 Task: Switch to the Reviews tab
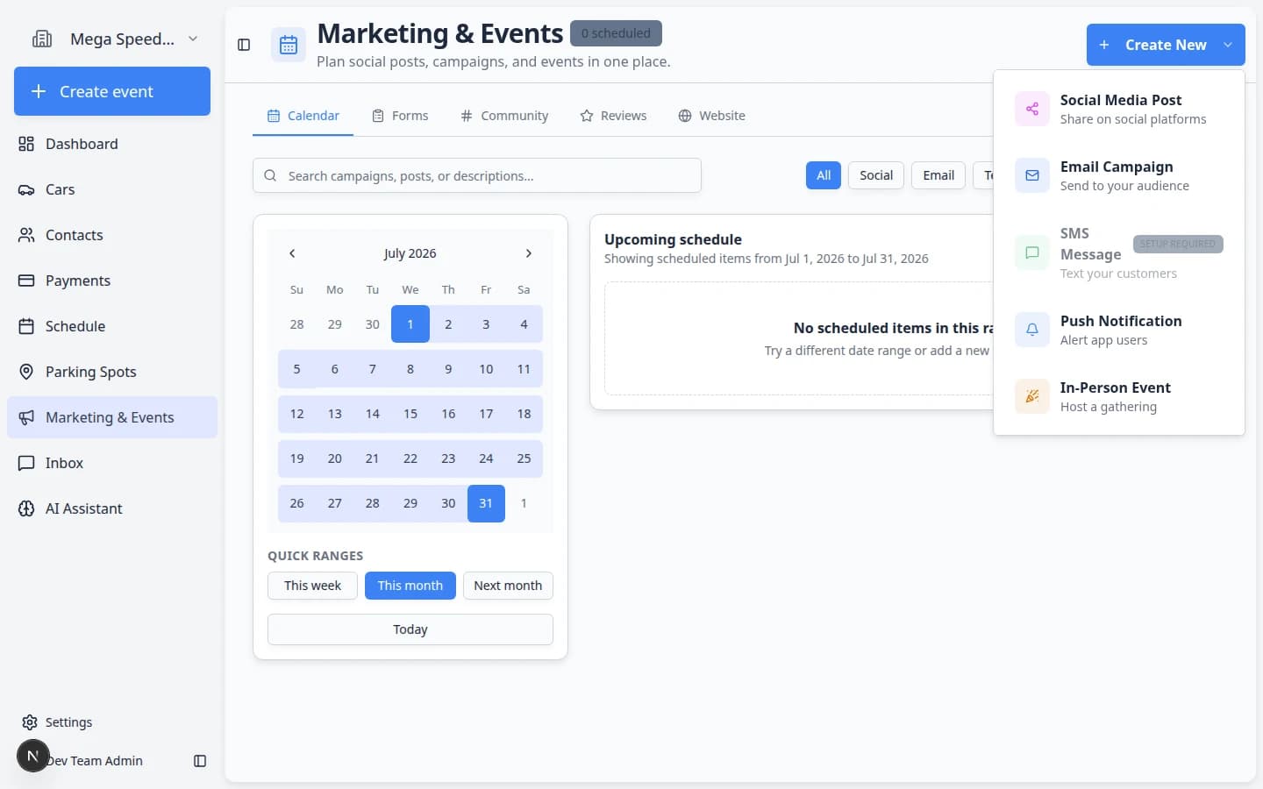click(613, 116)
